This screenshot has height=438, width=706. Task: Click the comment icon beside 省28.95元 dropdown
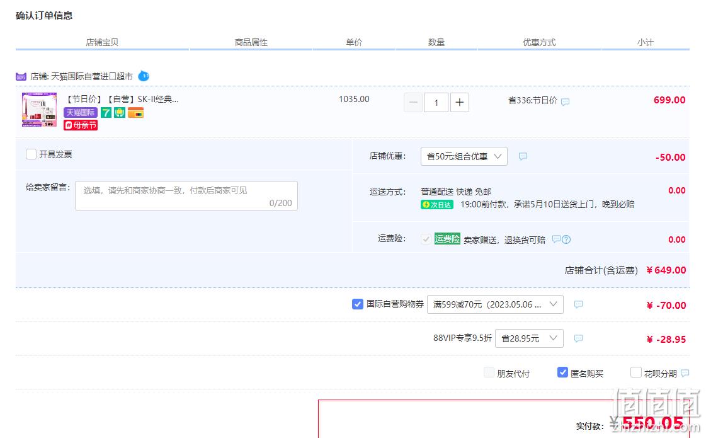(x=579, y=338)
